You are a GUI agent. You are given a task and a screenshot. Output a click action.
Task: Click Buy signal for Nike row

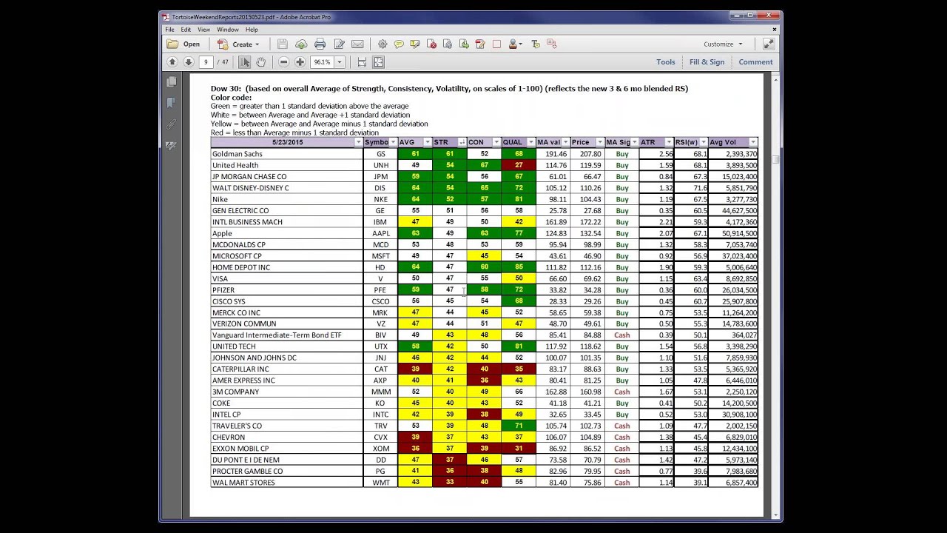point(621,200)
